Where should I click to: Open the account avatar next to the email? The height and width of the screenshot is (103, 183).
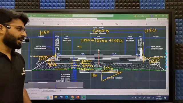pos(152,16)
